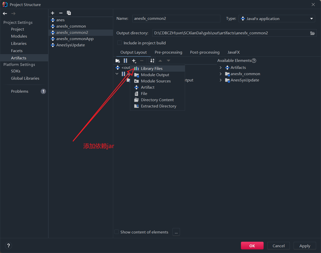Move the element down with the down arrow

pos(169,61)
